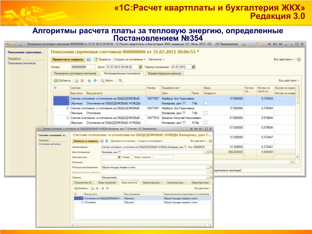This screenshot has height=234, width=312.
Task: Move row up in Виды расчетов toolbar
Action: pos(103,188)
